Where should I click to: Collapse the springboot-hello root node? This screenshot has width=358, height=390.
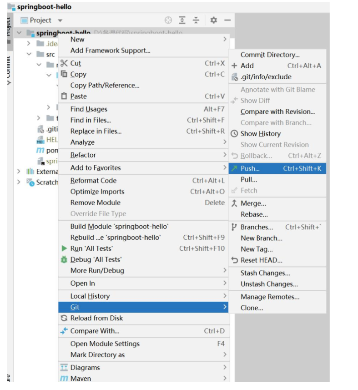[x=19, y=33]
